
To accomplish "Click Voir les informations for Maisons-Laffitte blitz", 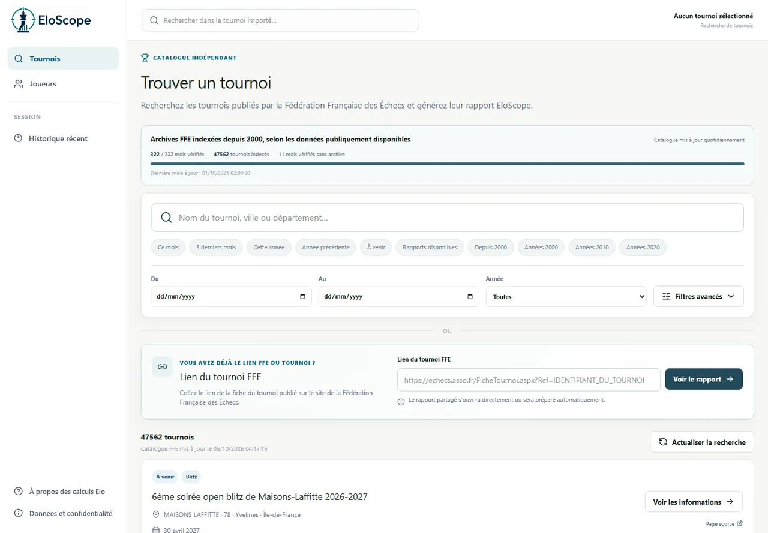I will 694,502.
